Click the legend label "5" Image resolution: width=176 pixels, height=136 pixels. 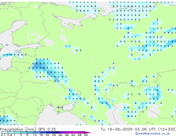click(27, 135)
